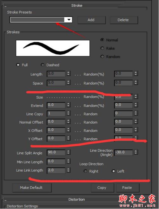Click the Y Offset spinner arrows
This screenshot has height=209, width=159.
pyautogui.click(x=68, y=138)
